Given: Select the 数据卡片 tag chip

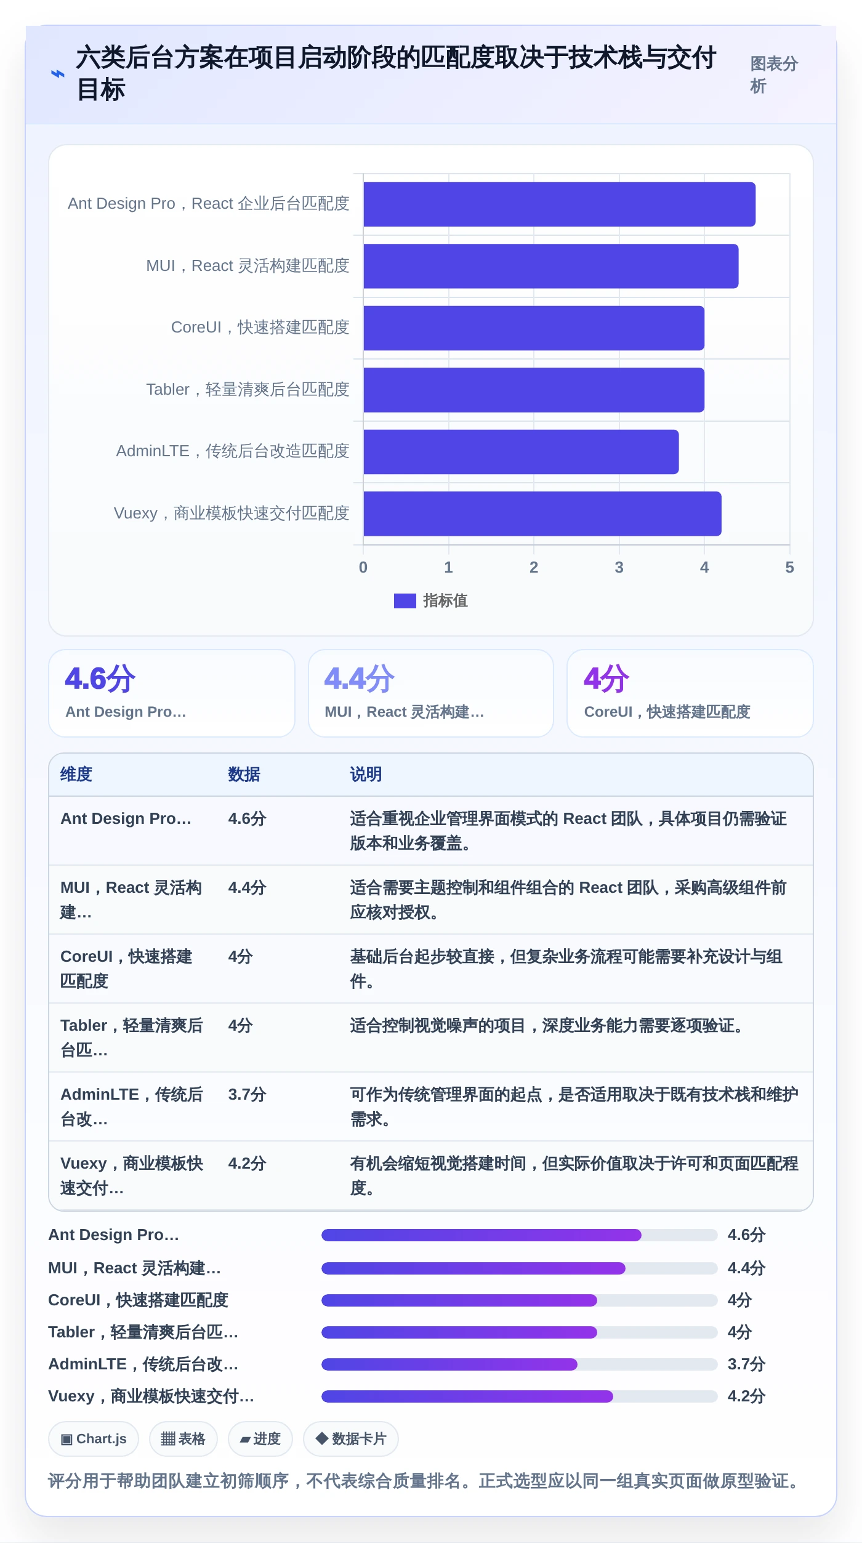Looking at the screenshot, I should [x=350, y=1439].
